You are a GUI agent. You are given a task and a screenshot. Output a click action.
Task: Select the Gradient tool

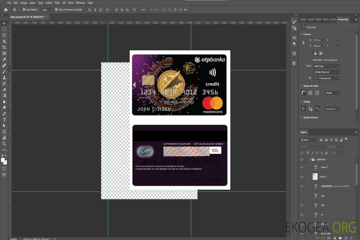4,96
